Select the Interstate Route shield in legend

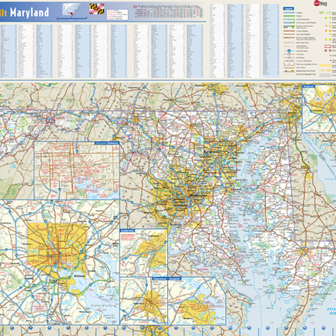point(289,51)
